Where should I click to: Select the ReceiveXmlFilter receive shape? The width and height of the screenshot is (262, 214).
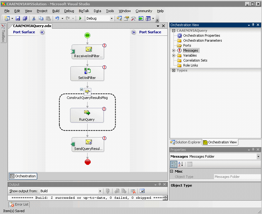88,52
